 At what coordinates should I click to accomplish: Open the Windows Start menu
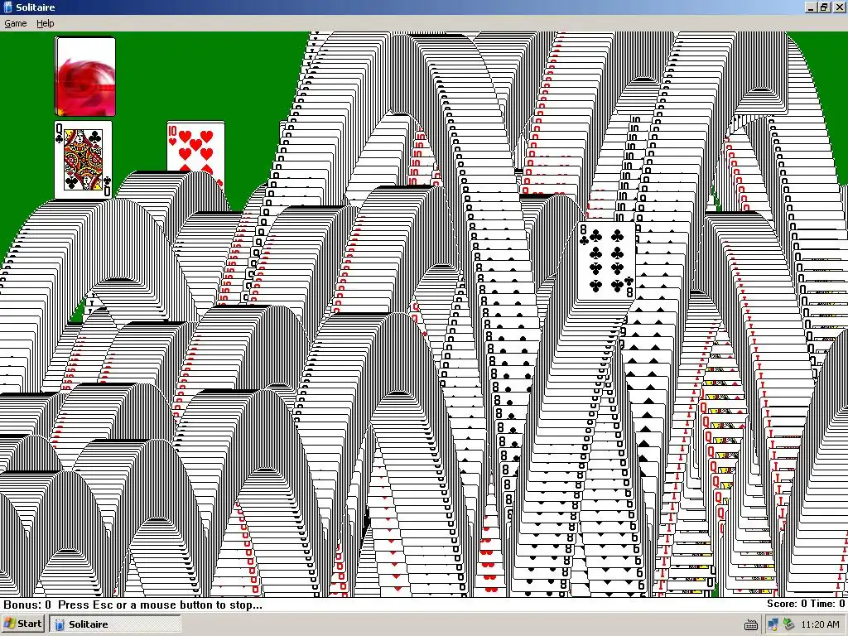tap(22, 624)
